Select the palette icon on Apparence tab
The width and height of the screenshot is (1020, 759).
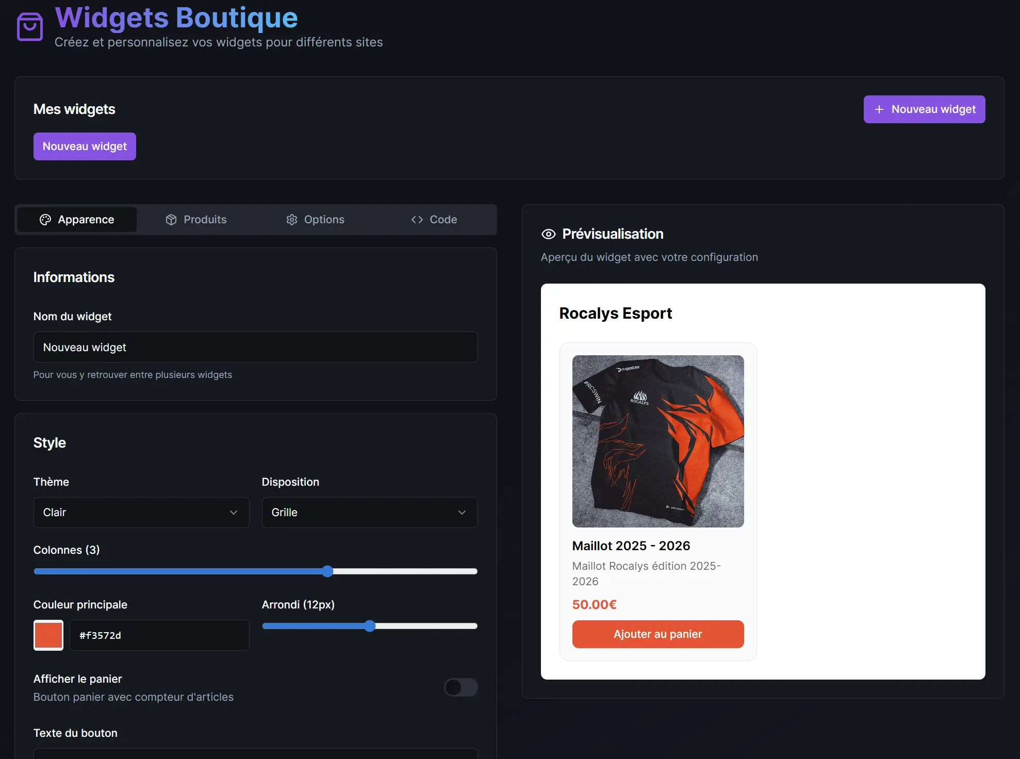point(45,219)
